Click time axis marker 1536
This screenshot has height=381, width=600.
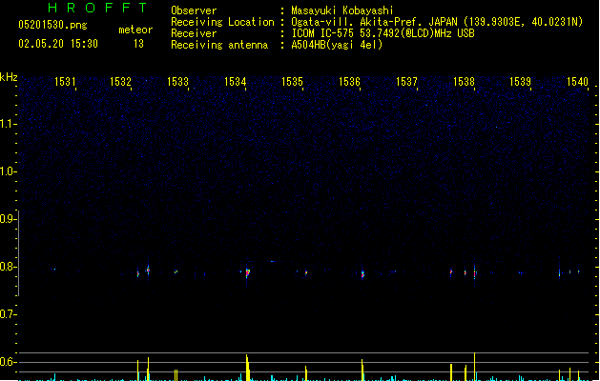(349, 82)
